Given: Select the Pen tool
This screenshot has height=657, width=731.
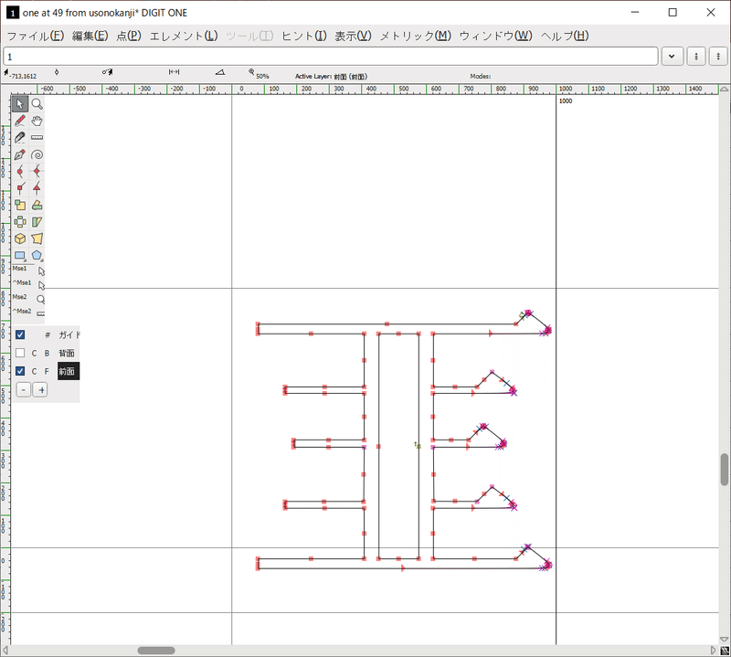Looking at the screenshot, I should tap(19, 154).
